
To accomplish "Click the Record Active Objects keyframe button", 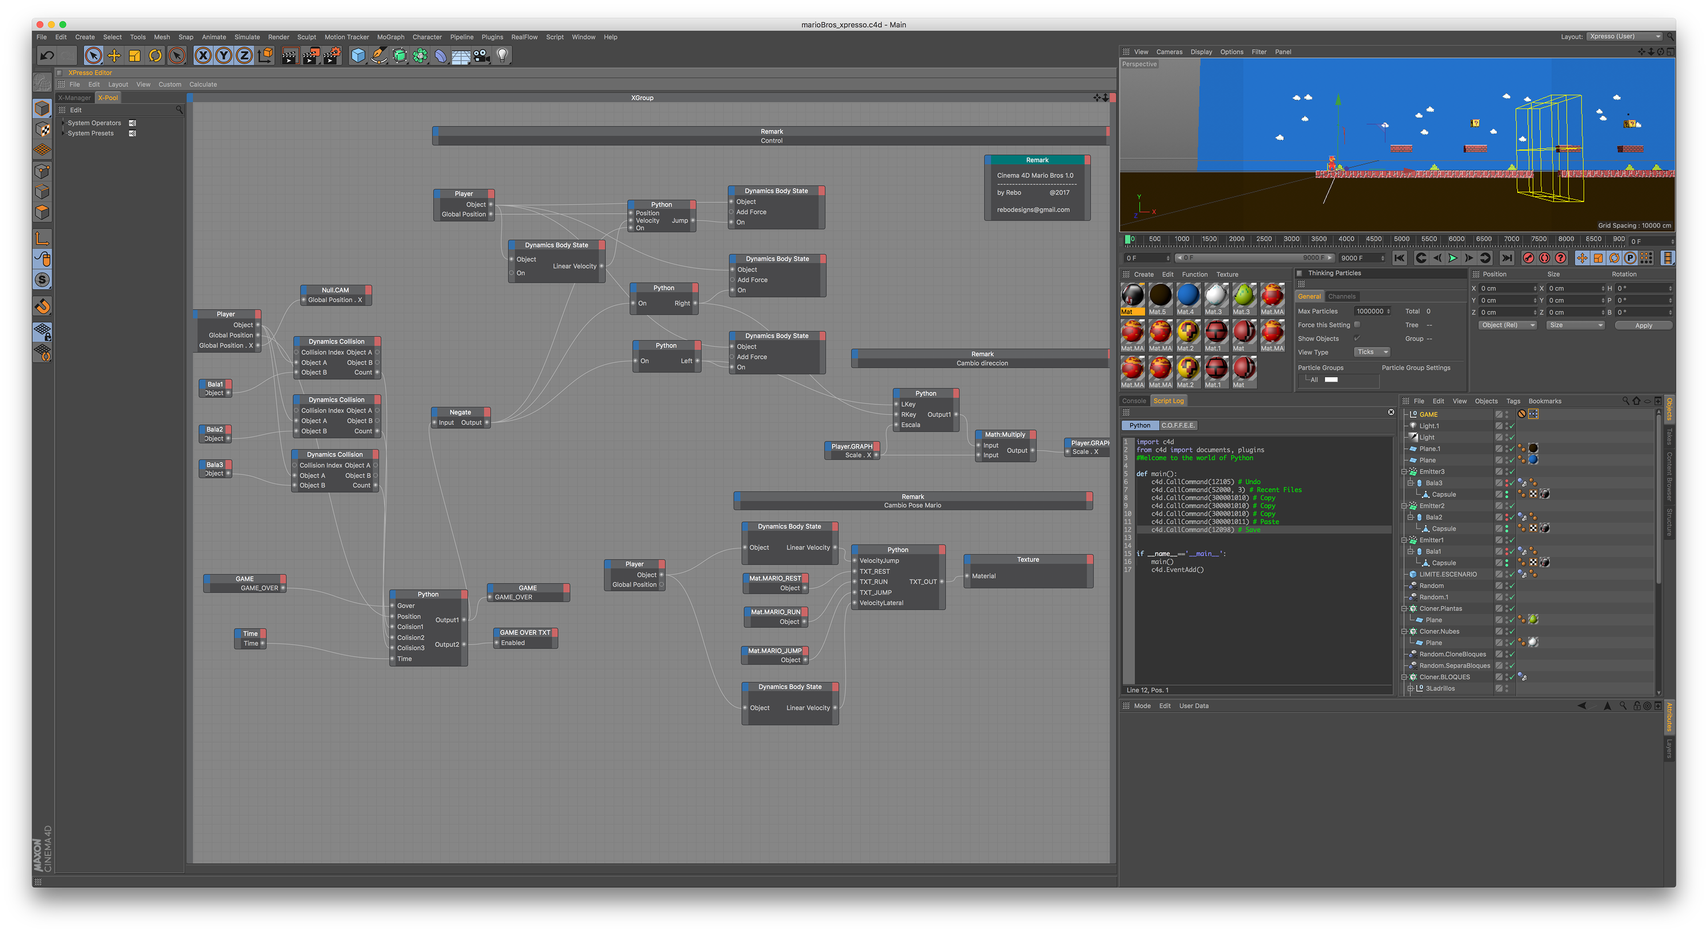I will click(1528, 258).
